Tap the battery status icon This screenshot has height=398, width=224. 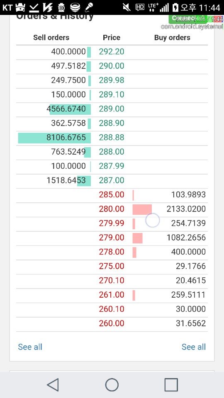tap(175, 7)
